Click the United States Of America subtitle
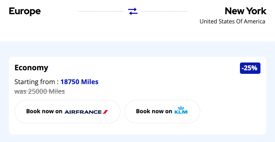The width and height of the screenshot is (275, 142). pyautogui.click(x=232, y=21)
